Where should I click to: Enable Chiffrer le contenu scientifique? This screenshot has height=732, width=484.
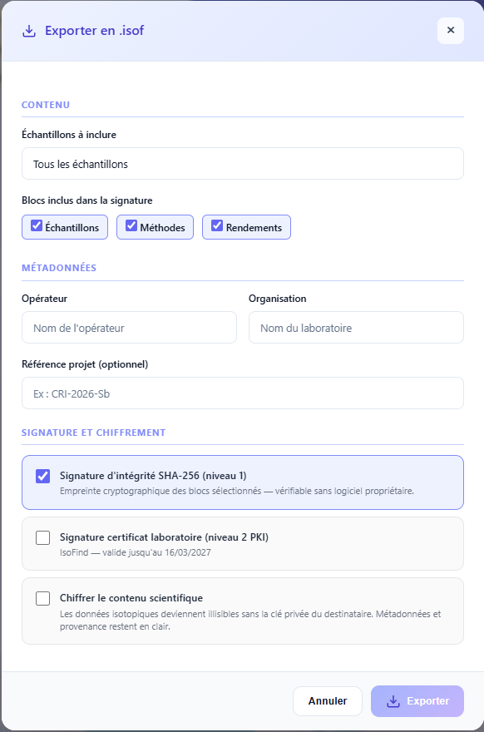click(x=42, y=597)
